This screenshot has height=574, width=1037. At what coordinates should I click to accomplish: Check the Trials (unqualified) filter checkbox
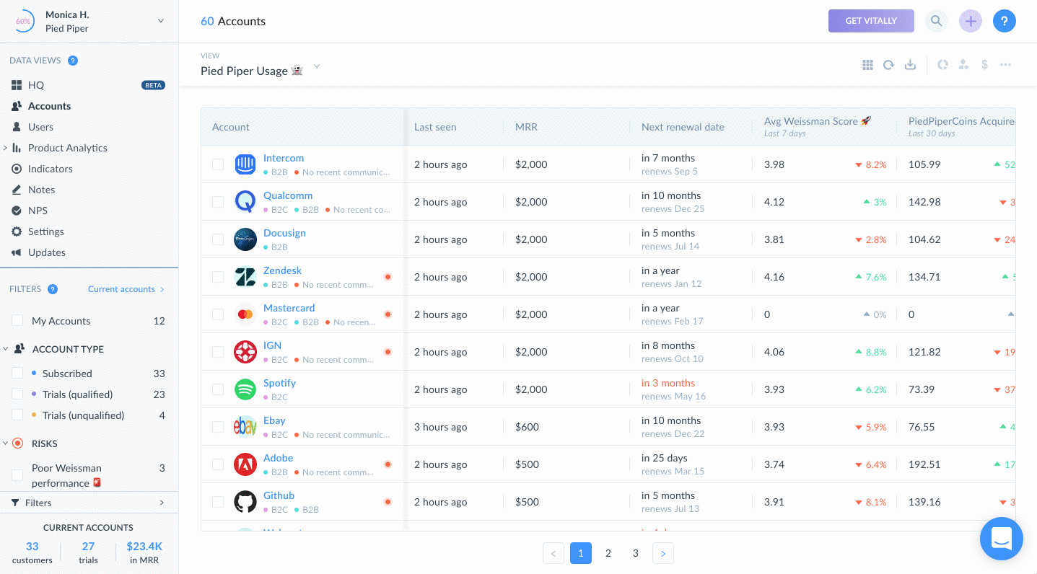coord(17,415)
